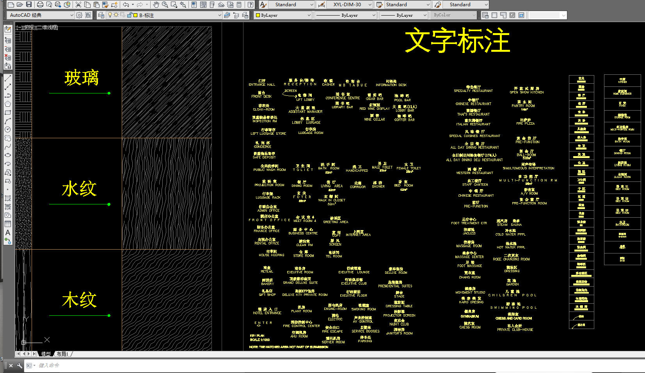Viewport: 645px width, 373px height.
Task: Click the Plot print icon
Action: pyautogui.click(x=40, y=5)
